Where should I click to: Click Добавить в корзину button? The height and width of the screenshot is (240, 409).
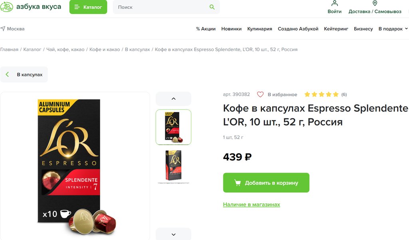coord(266,183)
